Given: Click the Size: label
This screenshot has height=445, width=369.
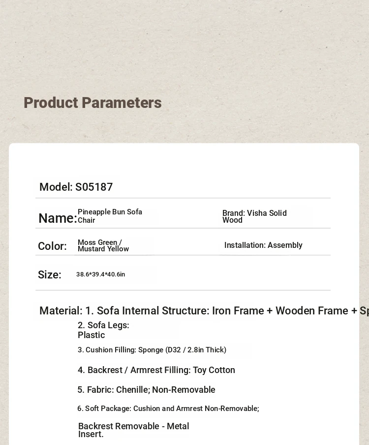Looking at the screenshot, I should [50, 274].
